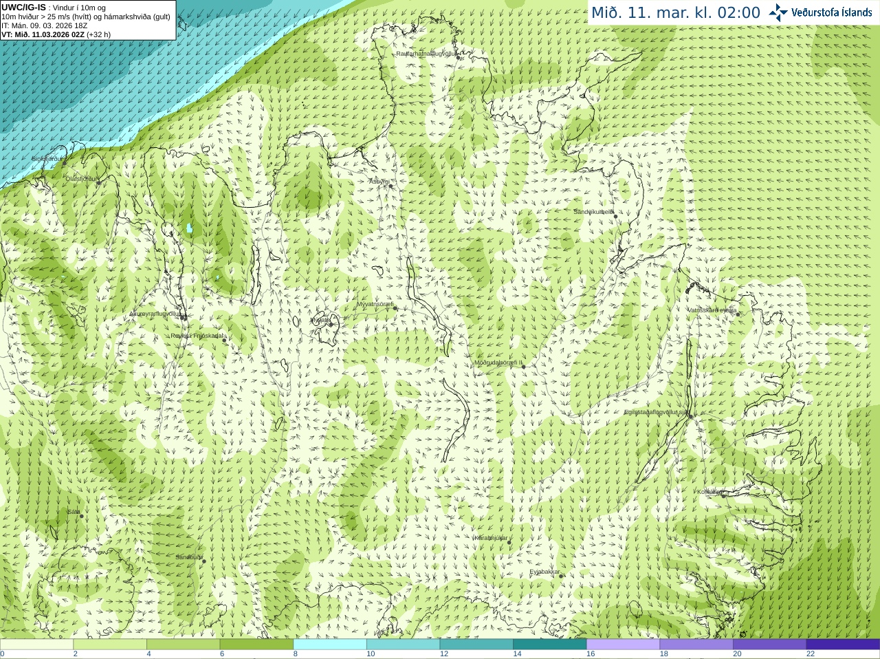
Task: Click the Mývatnsöræfi station label
Action: pyautogui.click(x=375, y=304)
